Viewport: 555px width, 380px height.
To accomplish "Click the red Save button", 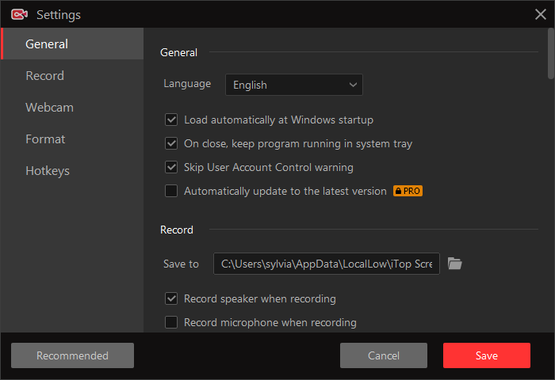I will click(x=486, y=355).
